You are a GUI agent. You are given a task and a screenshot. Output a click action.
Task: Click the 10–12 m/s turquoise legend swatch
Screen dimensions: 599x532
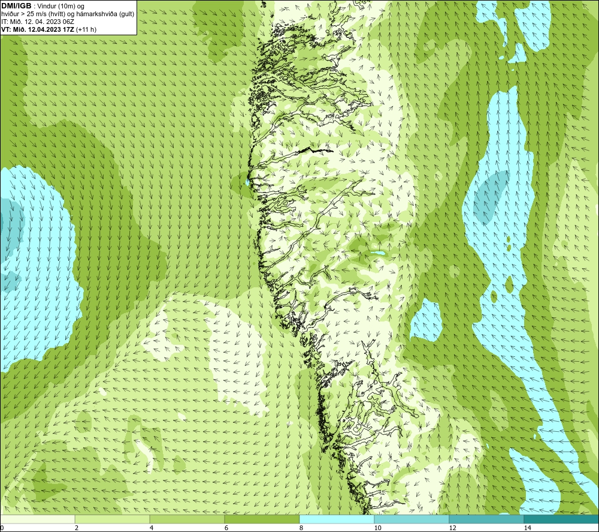pyautogui.click(x=412, y=519)
